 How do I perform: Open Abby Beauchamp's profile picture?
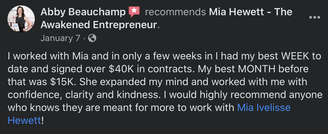(21, 19)
